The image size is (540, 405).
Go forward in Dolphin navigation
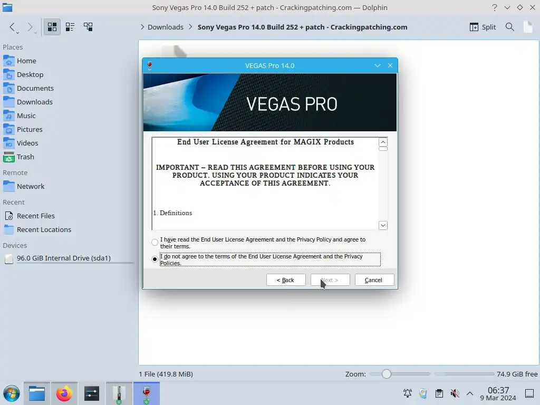point(30,26)
